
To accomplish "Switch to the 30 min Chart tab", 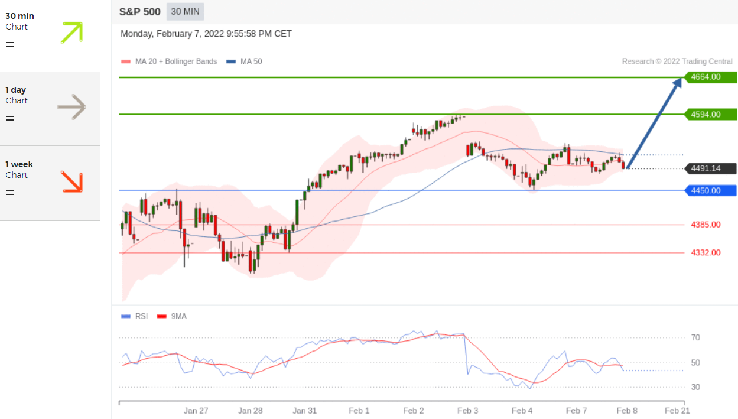I will coord(50,35).
